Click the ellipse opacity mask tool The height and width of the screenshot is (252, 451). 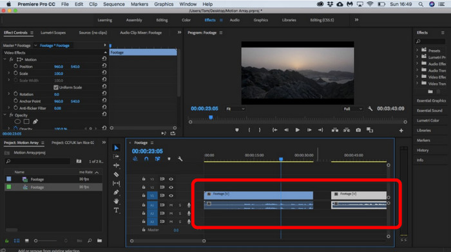click(17, 122)
